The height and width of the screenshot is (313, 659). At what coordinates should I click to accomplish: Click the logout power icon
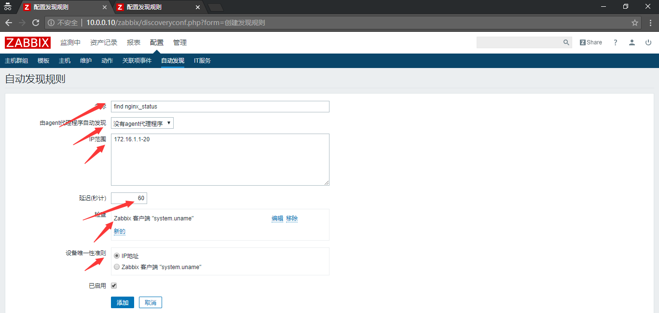[648, 42]
